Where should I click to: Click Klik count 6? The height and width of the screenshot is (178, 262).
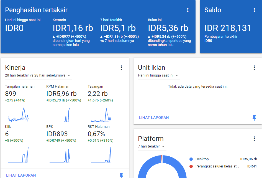pos(7,134)
